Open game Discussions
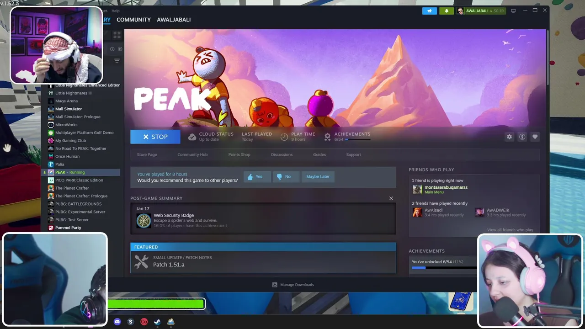585x329 pixels. pyautogui.click(x=282, y=154)
